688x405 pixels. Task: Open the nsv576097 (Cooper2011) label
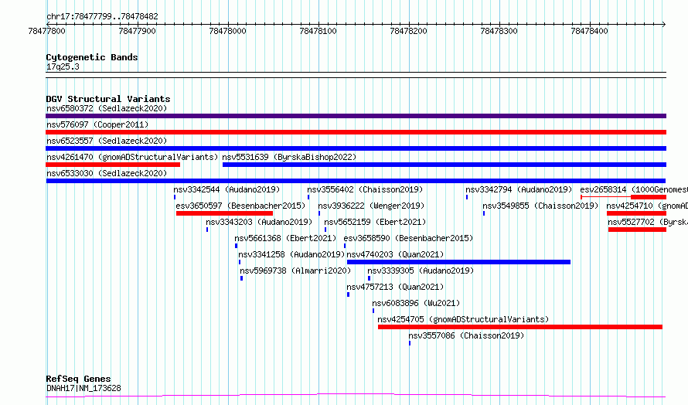pos(97,124)
